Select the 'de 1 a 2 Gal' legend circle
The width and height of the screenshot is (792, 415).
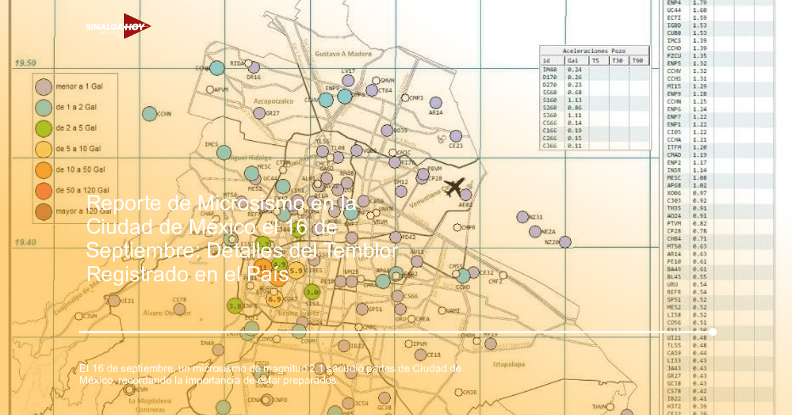44,107
